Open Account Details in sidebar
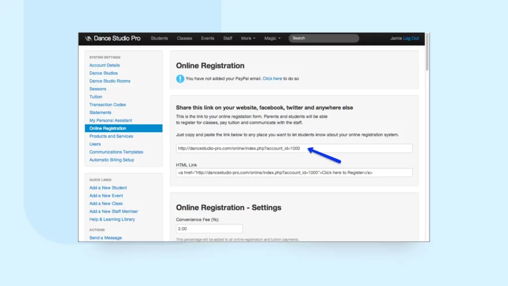This screenshot has width=508, height=286. [104, 65]
